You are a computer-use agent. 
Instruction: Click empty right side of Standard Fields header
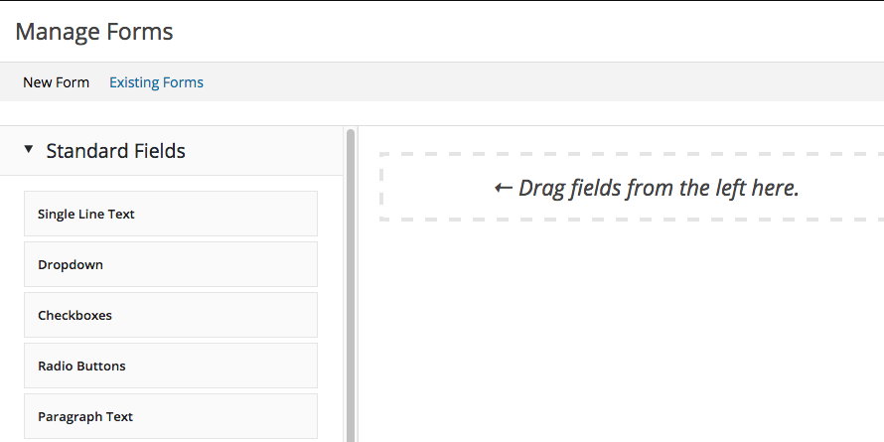(265, 151)
